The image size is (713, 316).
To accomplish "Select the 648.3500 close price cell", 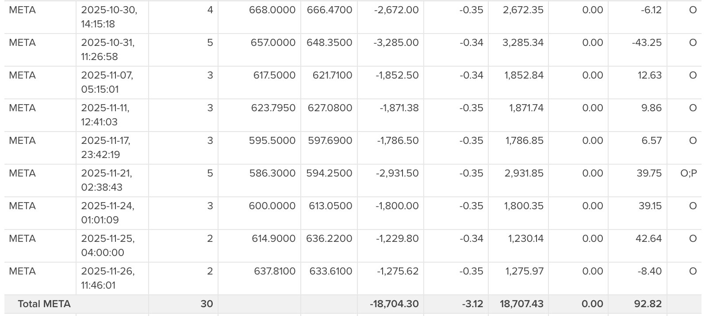I will (330, 43).
